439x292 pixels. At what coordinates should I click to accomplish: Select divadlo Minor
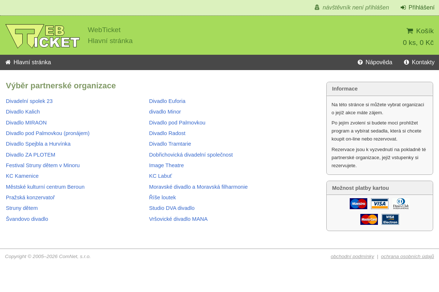pos(165,112)
